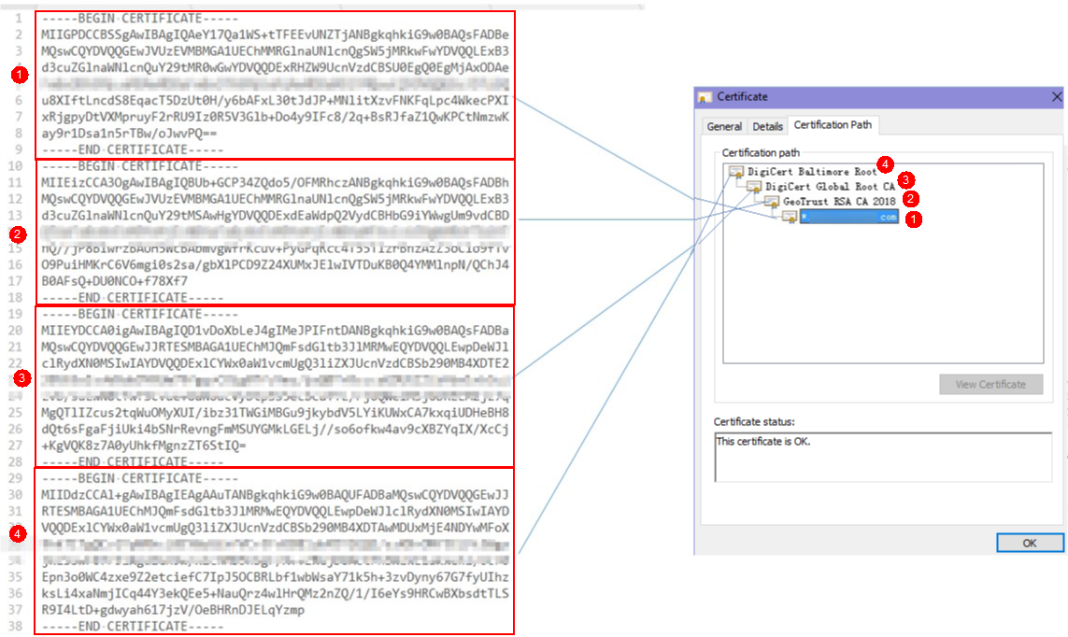Click line 11 starting with MIIEizCCA3Og

(275, 183)
